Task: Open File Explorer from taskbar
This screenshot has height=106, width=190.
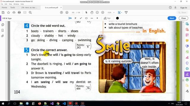Action: pos(21,103)
